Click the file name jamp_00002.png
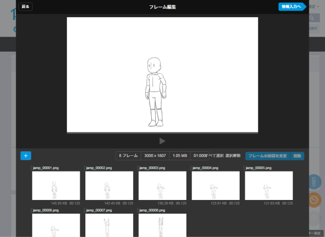The height and width of the screenshot is (237, 325). pyautogui.click(x=99, y=168)
